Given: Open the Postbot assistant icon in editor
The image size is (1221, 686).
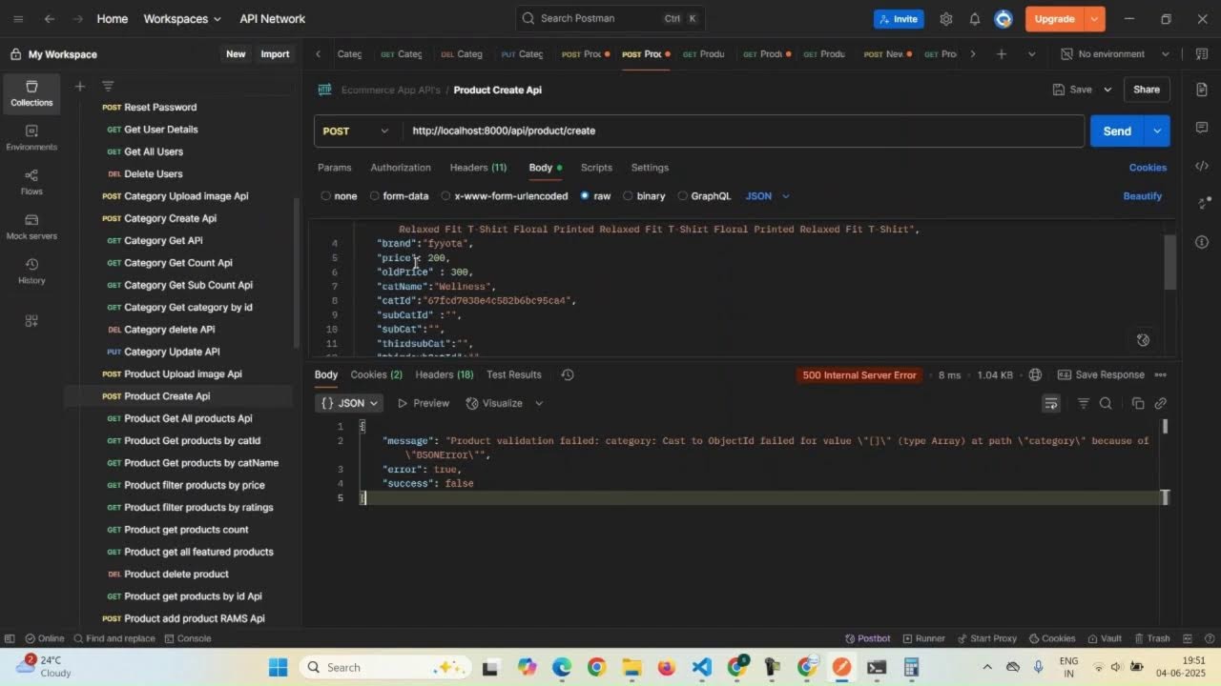Looking at the screenshot, I should click(1143, 340).
